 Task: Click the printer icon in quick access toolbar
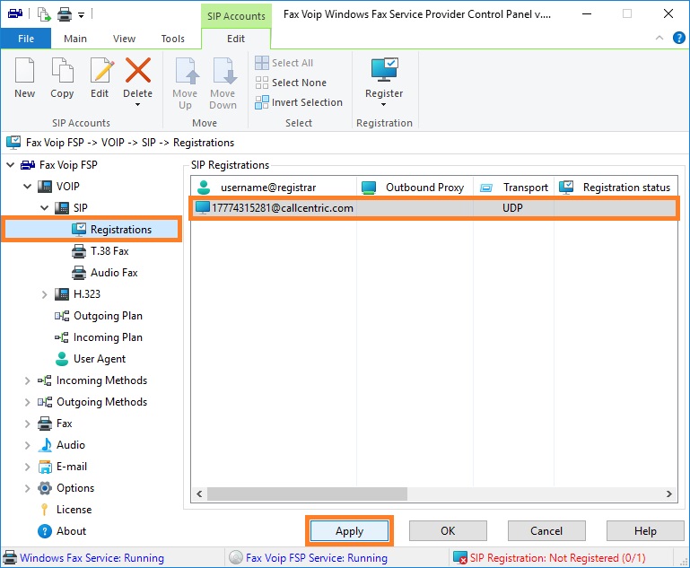65,15
